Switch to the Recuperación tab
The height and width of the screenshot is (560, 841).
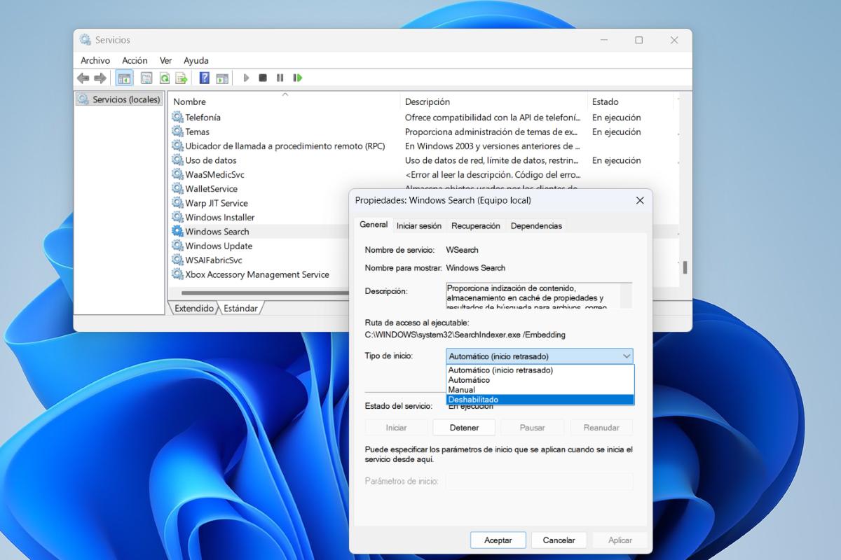click(476, 225)
